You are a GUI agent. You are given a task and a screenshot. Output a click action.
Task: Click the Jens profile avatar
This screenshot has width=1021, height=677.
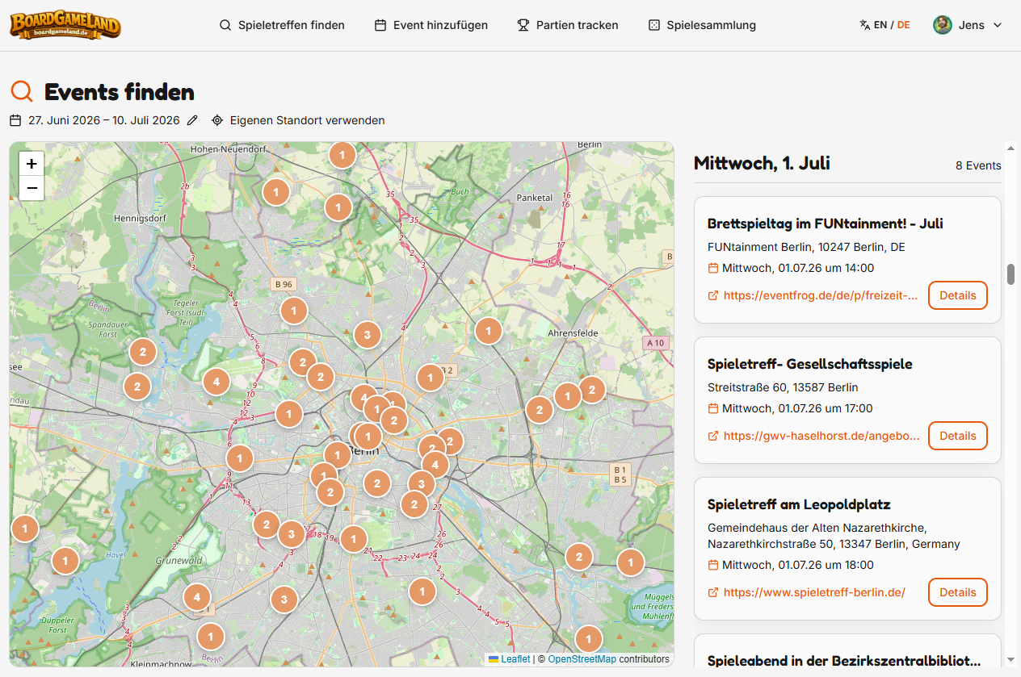[x=943, y=25]
